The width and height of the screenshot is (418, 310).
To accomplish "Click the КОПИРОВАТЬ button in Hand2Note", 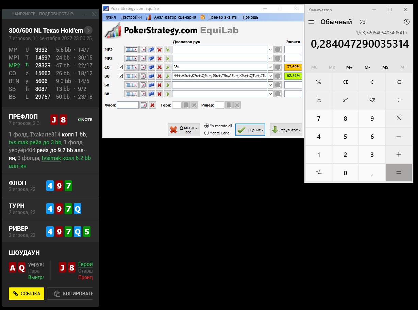I will (x=70, y=294).
